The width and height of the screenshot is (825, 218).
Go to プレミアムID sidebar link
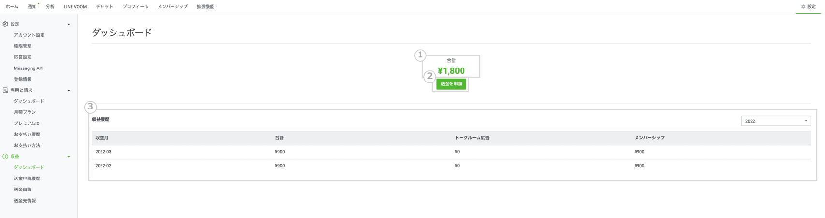27,123
